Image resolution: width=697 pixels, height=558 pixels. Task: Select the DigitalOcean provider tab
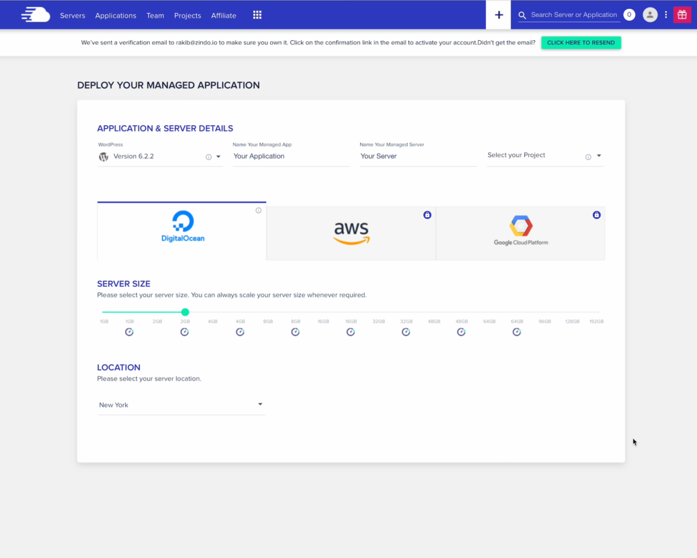pyautogui.click(x=182, y=231)
